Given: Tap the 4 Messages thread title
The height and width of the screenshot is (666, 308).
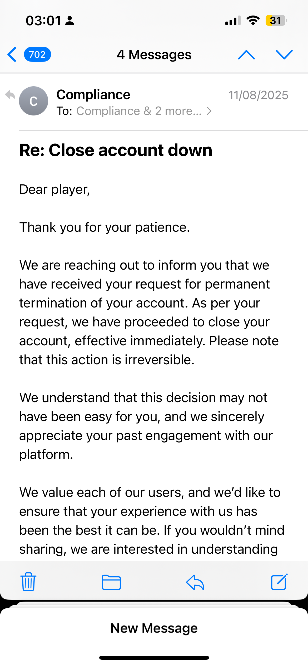Looking at the screenshot, I should pos(154,55).
